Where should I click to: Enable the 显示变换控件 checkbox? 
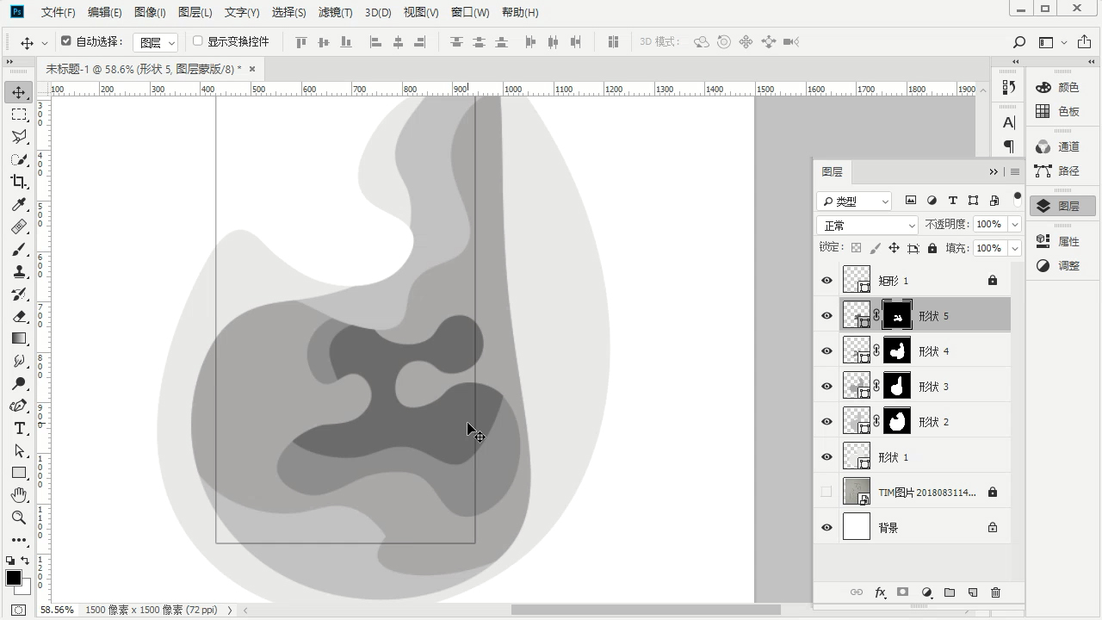pos(198,41)
